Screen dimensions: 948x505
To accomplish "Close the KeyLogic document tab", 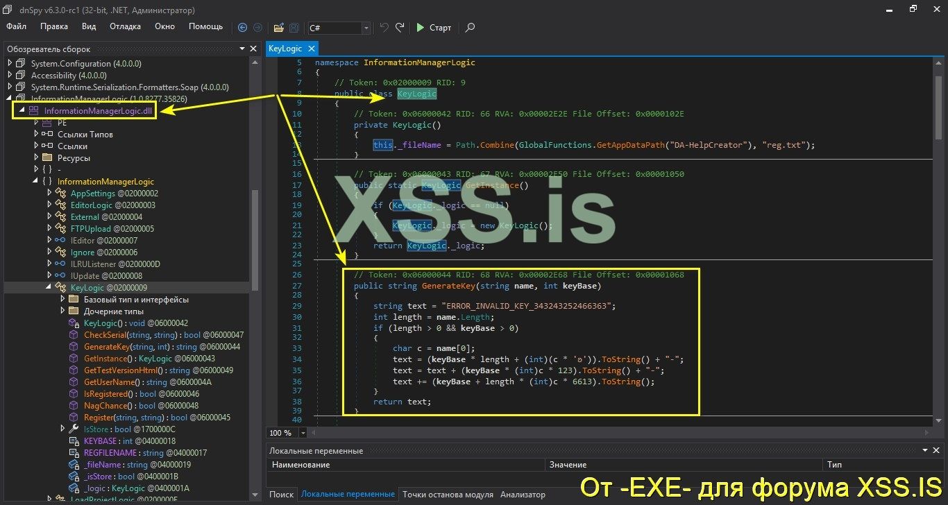I will click(312, 49).
